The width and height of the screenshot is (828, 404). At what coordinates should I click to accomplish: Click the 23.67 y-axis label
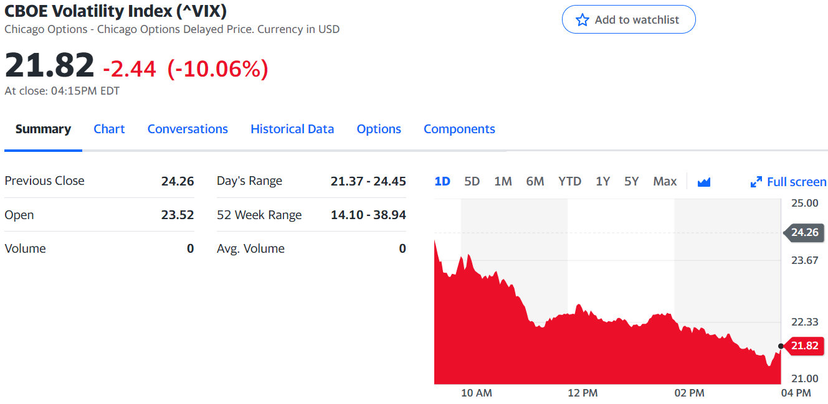click(x=805, y=260)
